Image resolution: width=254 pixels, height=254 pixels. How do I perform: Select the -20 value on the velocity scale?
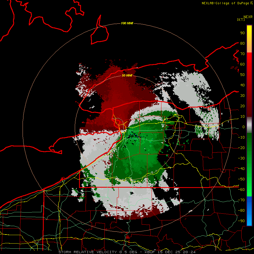(x=241, y=148)
